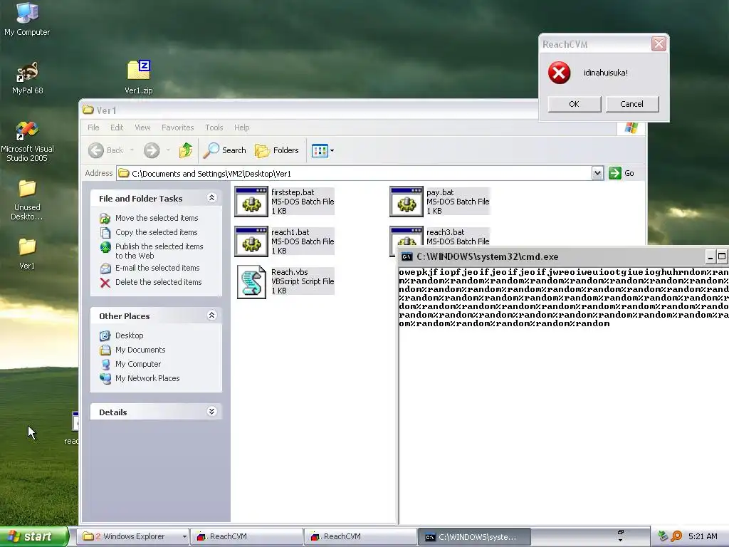
Task: Open Forward button history dropdown arrow
Action: click(168, 150)
